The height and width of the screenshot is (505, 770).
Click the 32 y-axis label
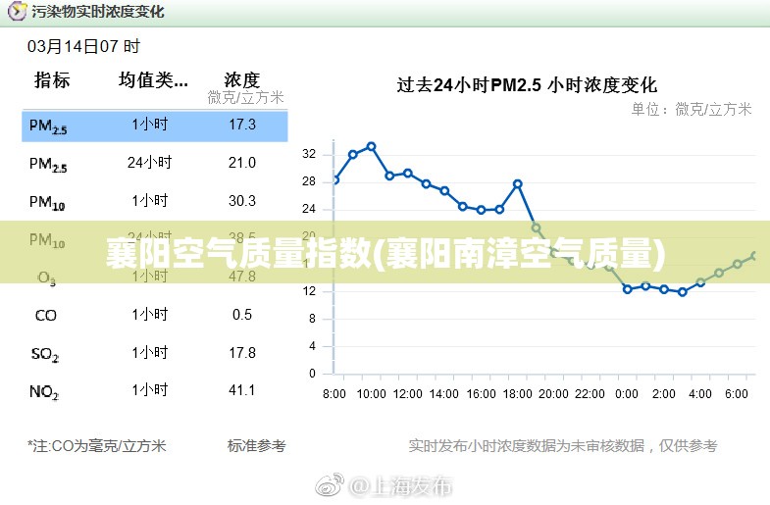click(309, 154)
